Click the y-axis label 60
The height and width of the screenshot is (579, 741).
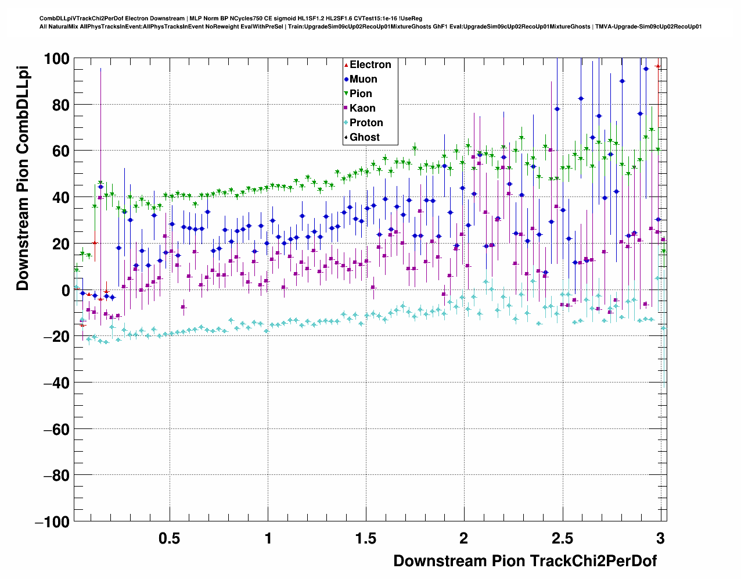pyautogui.click(x=60, y=151)
